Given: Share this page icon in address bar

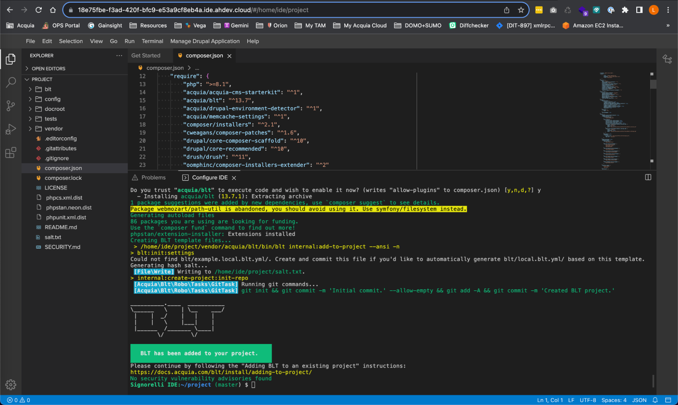Looking at the screenshot, I should click(x=506, y=10).
